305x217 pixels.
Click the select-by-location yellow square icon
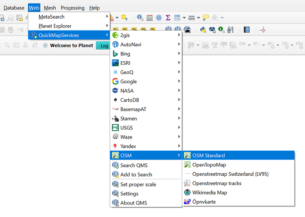click(x=124, y=18)
